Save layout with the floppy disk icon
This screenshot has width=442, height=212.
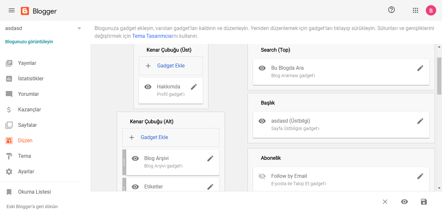pyautogui.click(x=424, y=202)
